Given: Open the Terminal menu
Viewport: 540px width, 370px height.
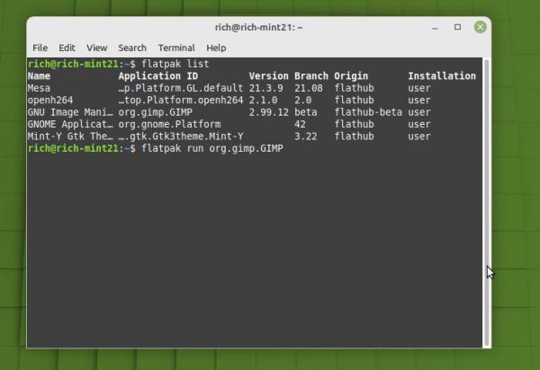Looking at the screenshot, I should pyautogui.click(x=176, y=48).
